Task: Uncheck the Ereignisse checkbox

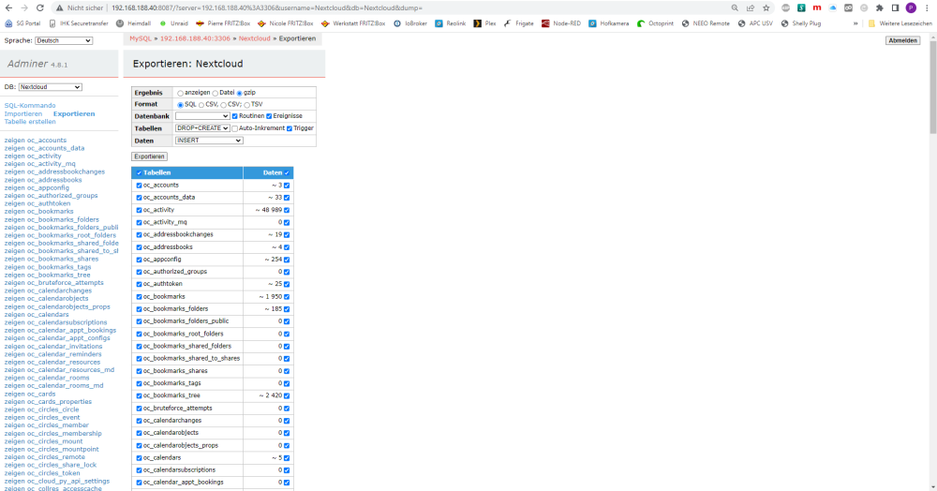Action: [269, 116]
